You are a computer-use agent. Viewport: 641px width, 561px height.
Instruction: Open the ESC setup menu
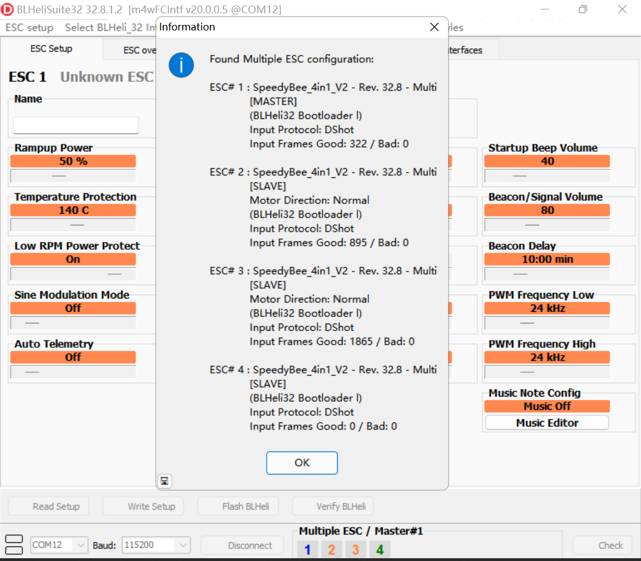click(x=29, y=28)
